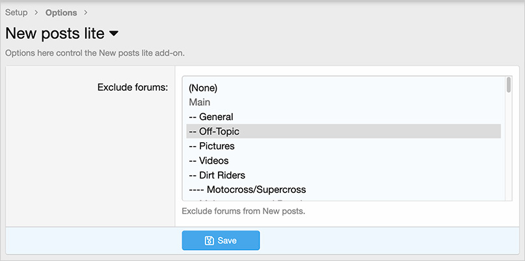Select the highlighted Off-Topic forum
The image size is (525, 261).
point(214,131)
